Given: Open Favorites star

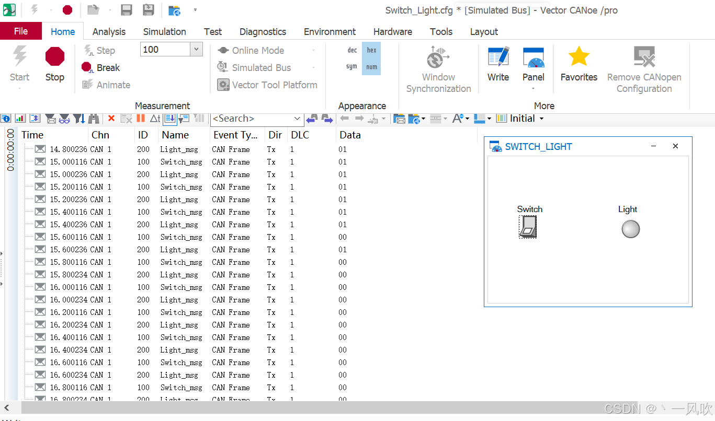Looking at the screenshot, I should [578, 65].
